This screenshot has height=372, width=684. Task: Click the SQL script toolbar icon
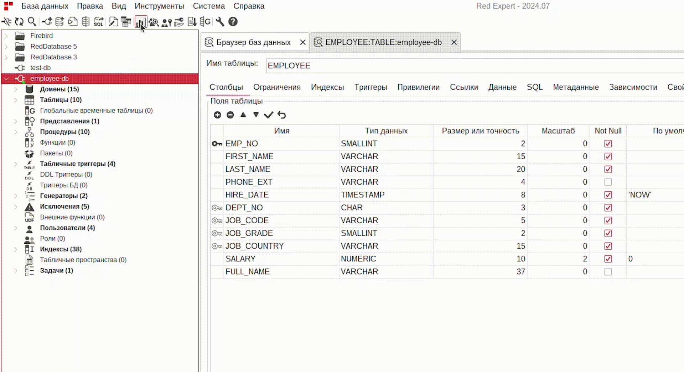click(99, 22)
